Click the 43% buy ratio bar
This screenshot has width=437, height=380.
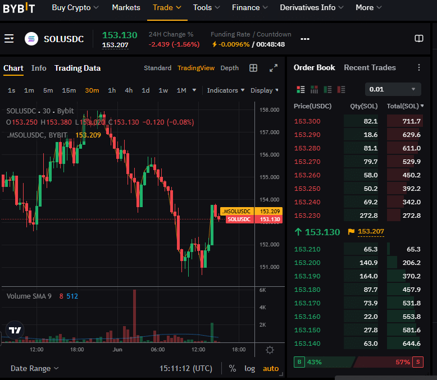(325, 362)
